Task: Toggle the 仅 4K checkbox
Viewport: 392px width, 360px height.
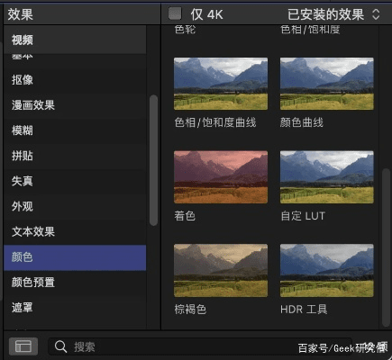Action: [x=175, y=13]
